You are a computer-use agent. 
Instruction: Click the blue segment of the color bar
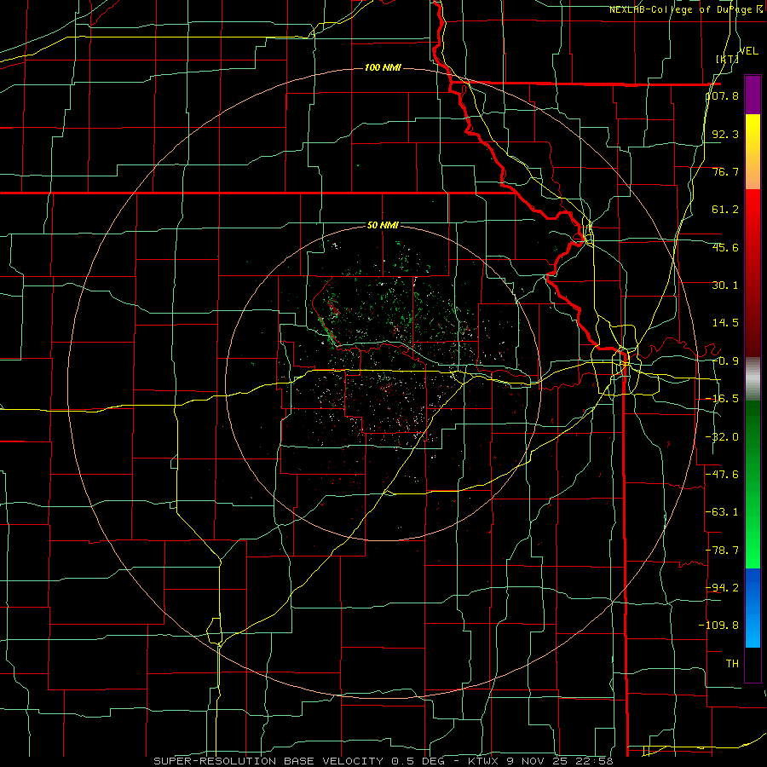click(753, 608)
